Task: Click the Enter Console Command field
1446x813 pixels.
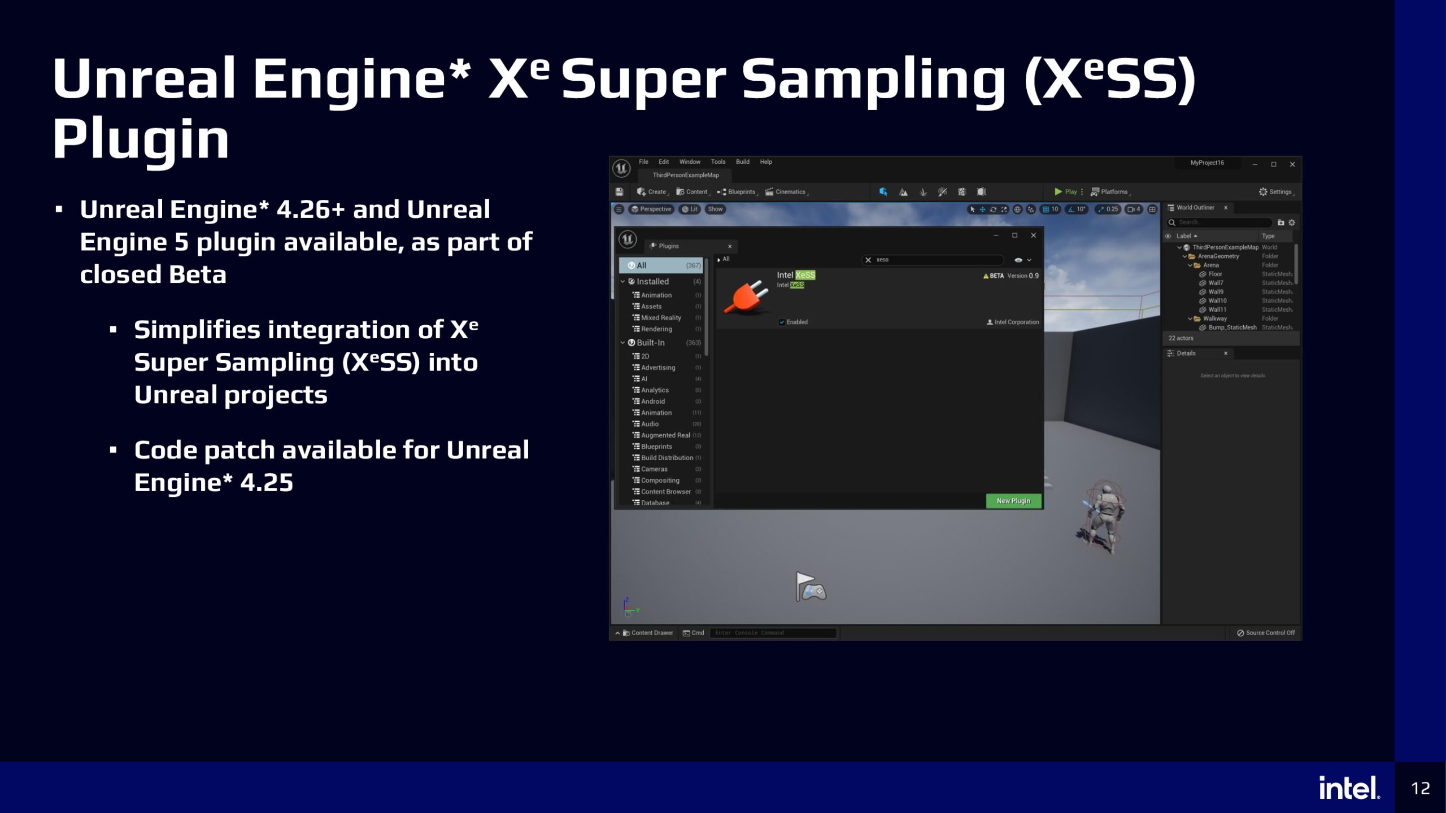Action: (x=773, y=633)
